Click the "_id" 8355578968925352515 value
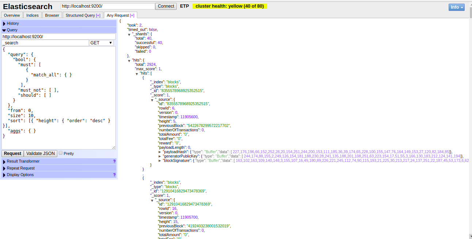Screen dimensions: 472x239 (181, 91)
